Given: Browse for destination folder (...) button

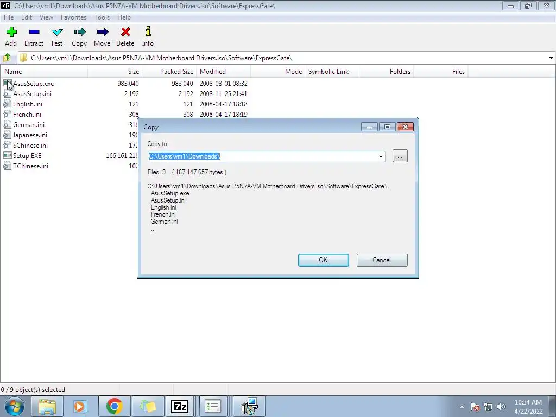Looking at the screenshot, I should [400, 156].
